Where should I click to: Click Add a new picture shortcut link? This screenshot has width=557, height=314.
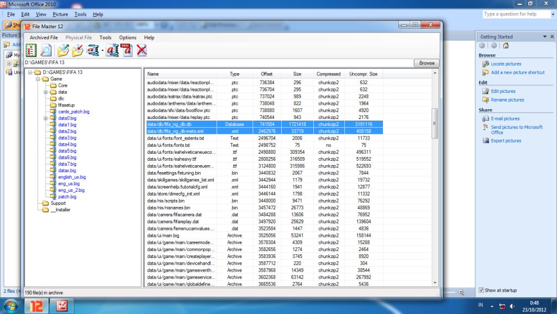click(x=518, y=72)
